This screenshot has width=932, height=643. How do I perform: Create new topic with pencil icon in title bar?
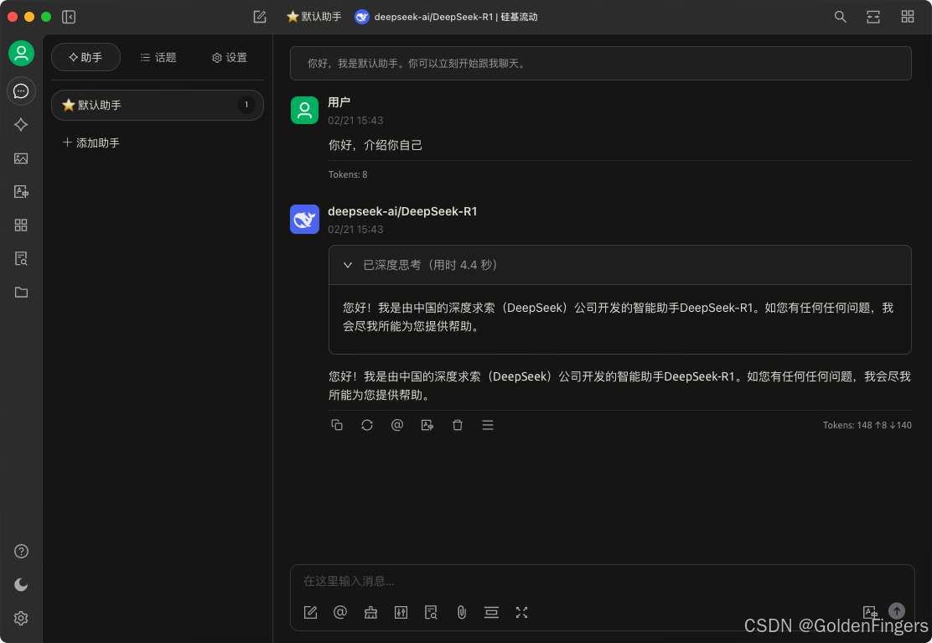260,17
